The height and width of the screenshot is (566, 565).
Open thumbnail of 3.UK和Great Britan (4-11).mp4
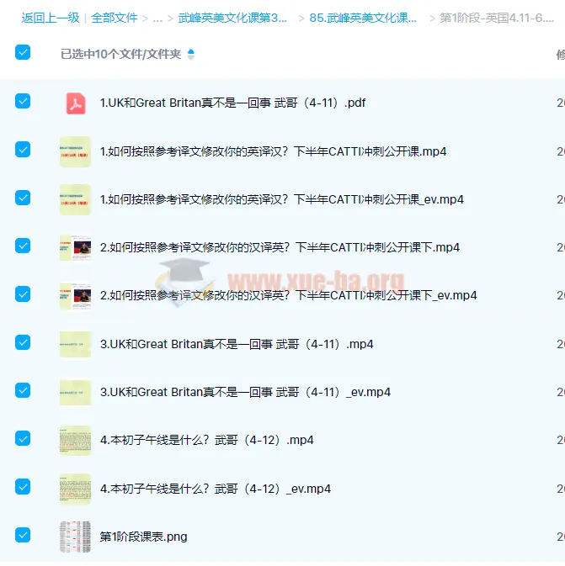point(75,344)
